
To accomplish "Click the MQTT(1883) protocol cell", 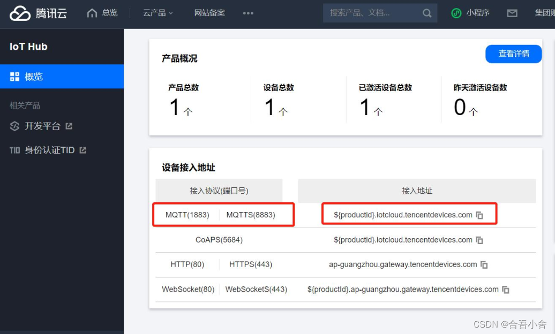I will click(x=187, y=215).
